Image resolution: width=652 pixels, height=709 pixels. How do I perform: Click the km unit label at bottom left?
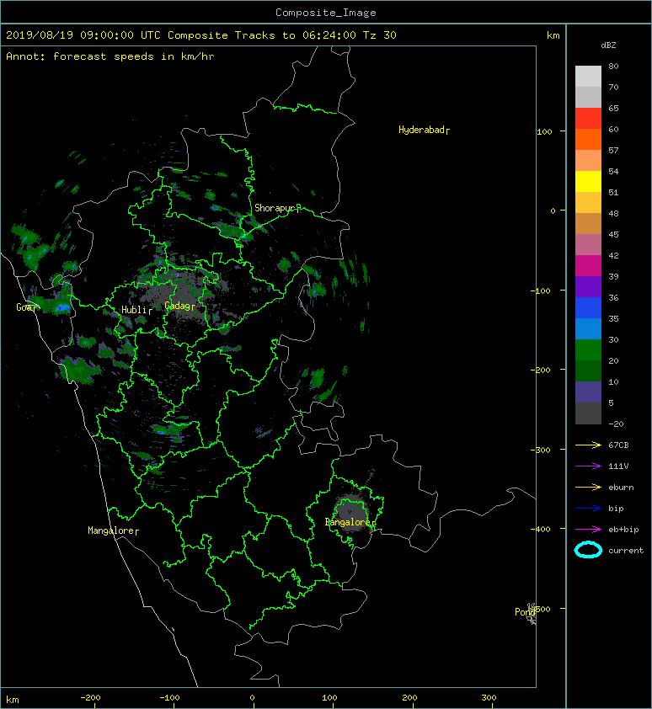pyautogui.click(x=13, y=700)
